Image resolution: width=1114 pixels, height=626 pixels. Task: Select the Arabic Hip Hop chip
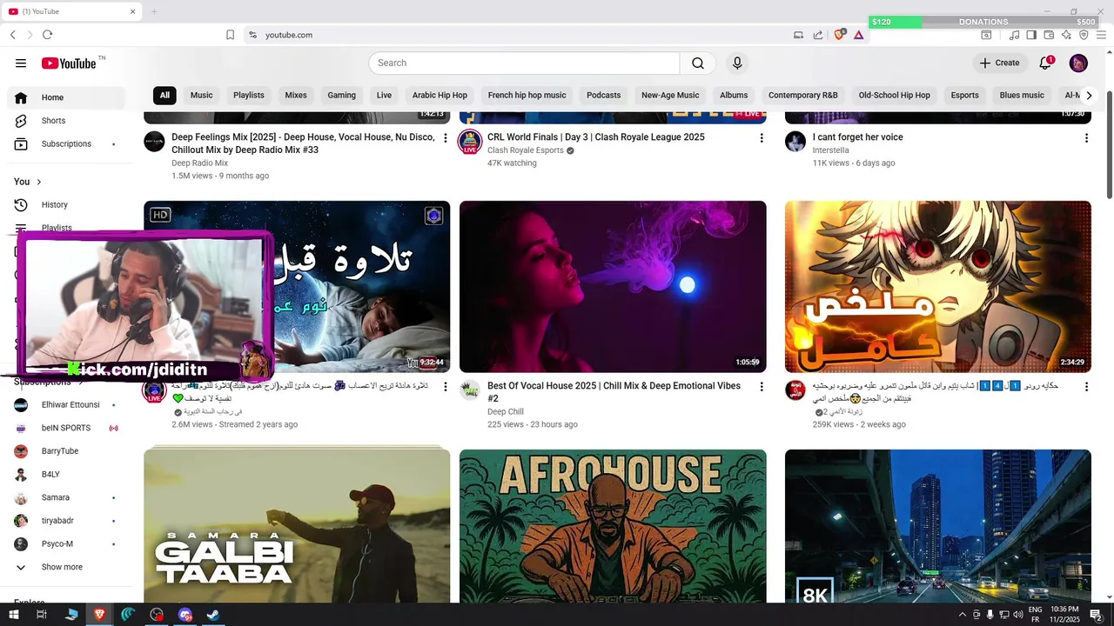[x=440, y=96]
